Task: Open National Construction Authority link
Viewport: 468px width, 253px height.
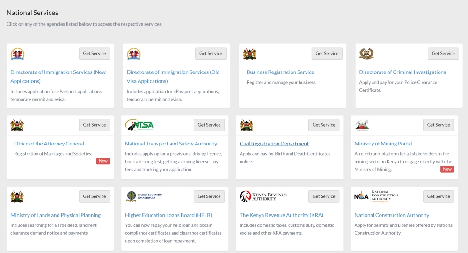Action: (x=392, y=215)
